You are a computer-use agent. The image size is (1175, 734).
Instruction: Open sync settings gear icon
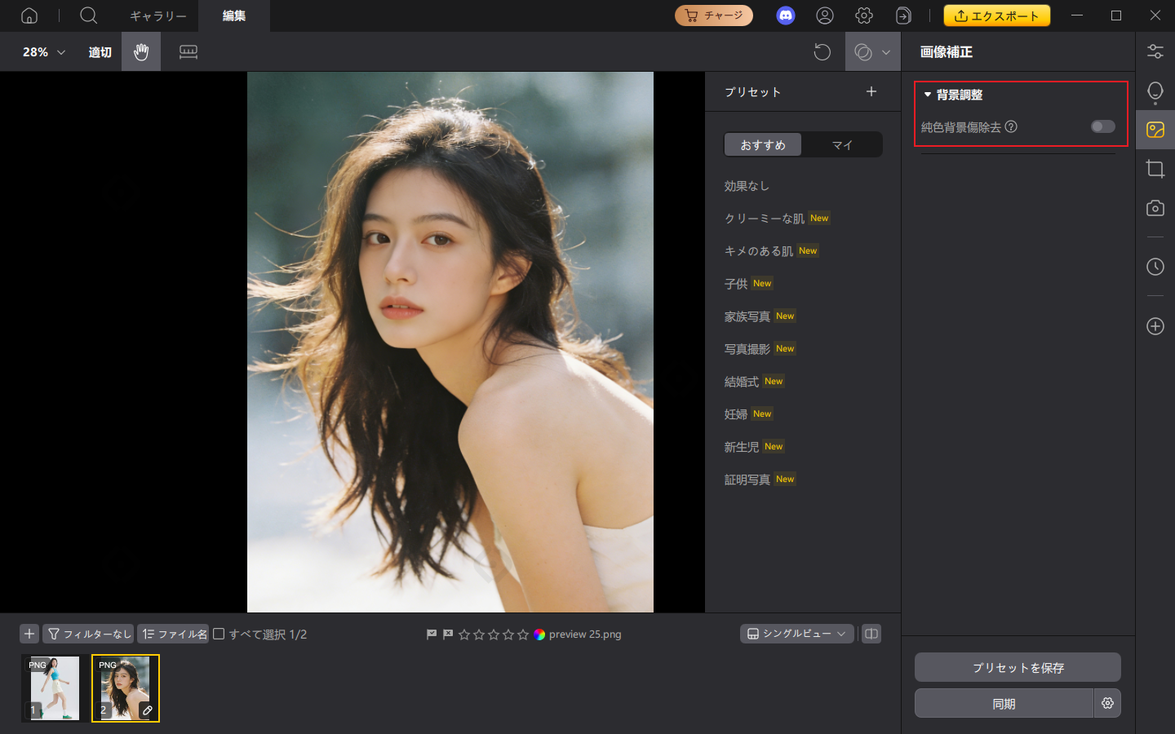pyautogui.click(x=1107, y=703)
